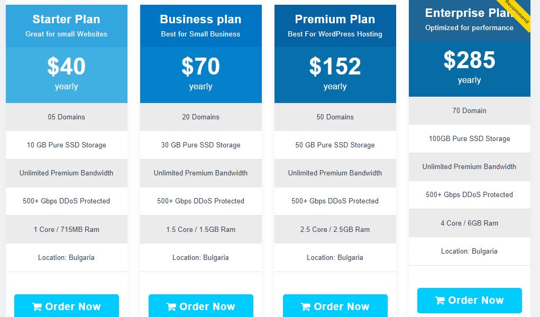This screenshot has height=317, width=540.
Task: Order the Premium Plan now
Action: [335, 306]
